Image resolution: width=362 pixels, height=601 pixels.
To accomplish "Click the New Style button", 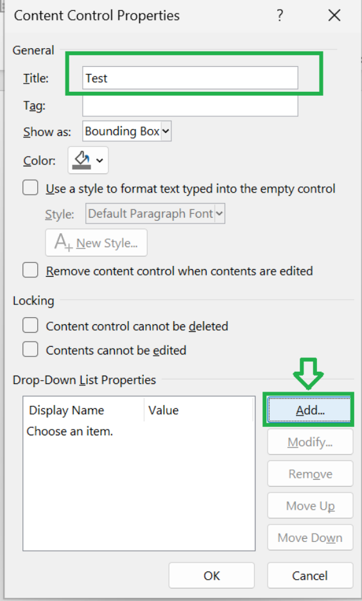I will pos(96,243).
